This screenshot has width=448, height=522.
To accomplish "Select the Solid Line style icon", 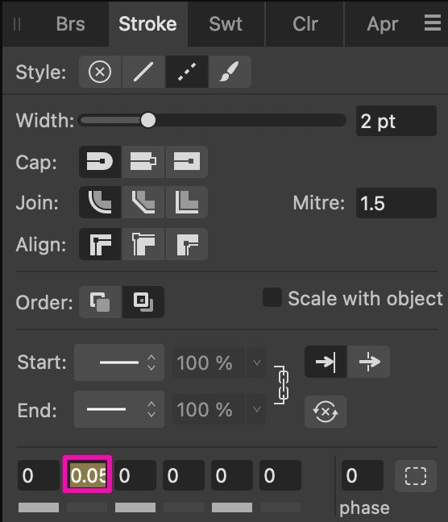I will [x=143, y=72].
